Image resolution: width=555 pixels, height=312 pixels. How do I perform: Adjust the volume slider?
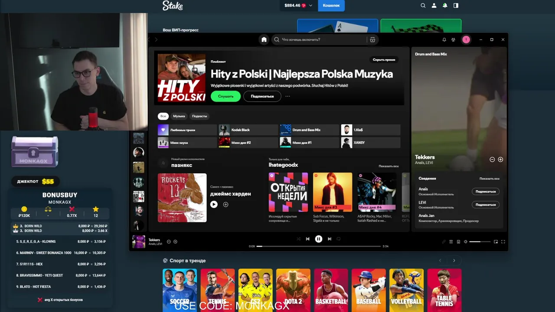(480, 242)
